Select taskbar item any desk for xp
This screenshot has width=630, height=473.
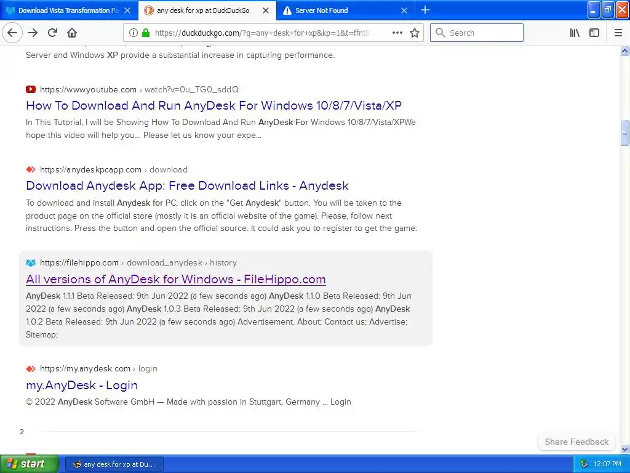(x=114, y=464)
